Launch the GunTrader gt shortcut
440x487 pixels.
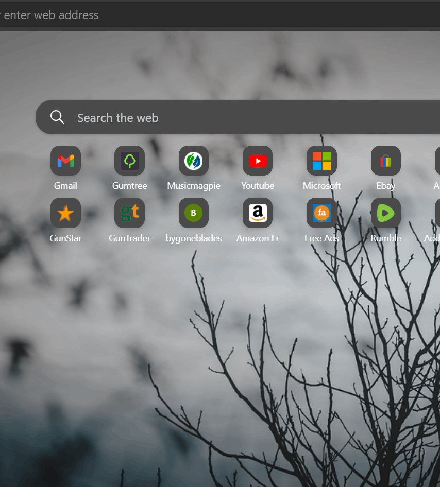[129, 213]
